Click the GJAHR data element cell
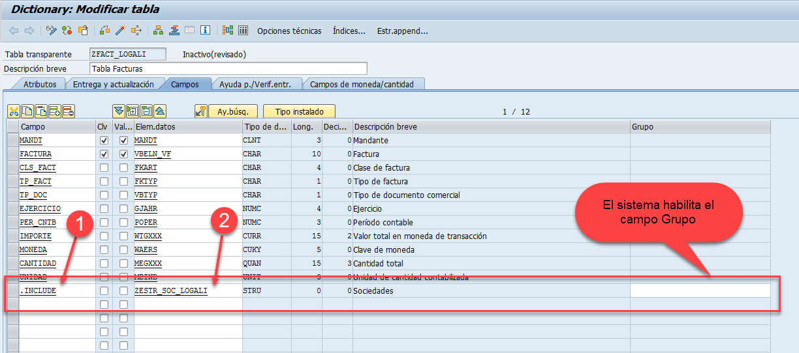 click(x=188, y=209)
